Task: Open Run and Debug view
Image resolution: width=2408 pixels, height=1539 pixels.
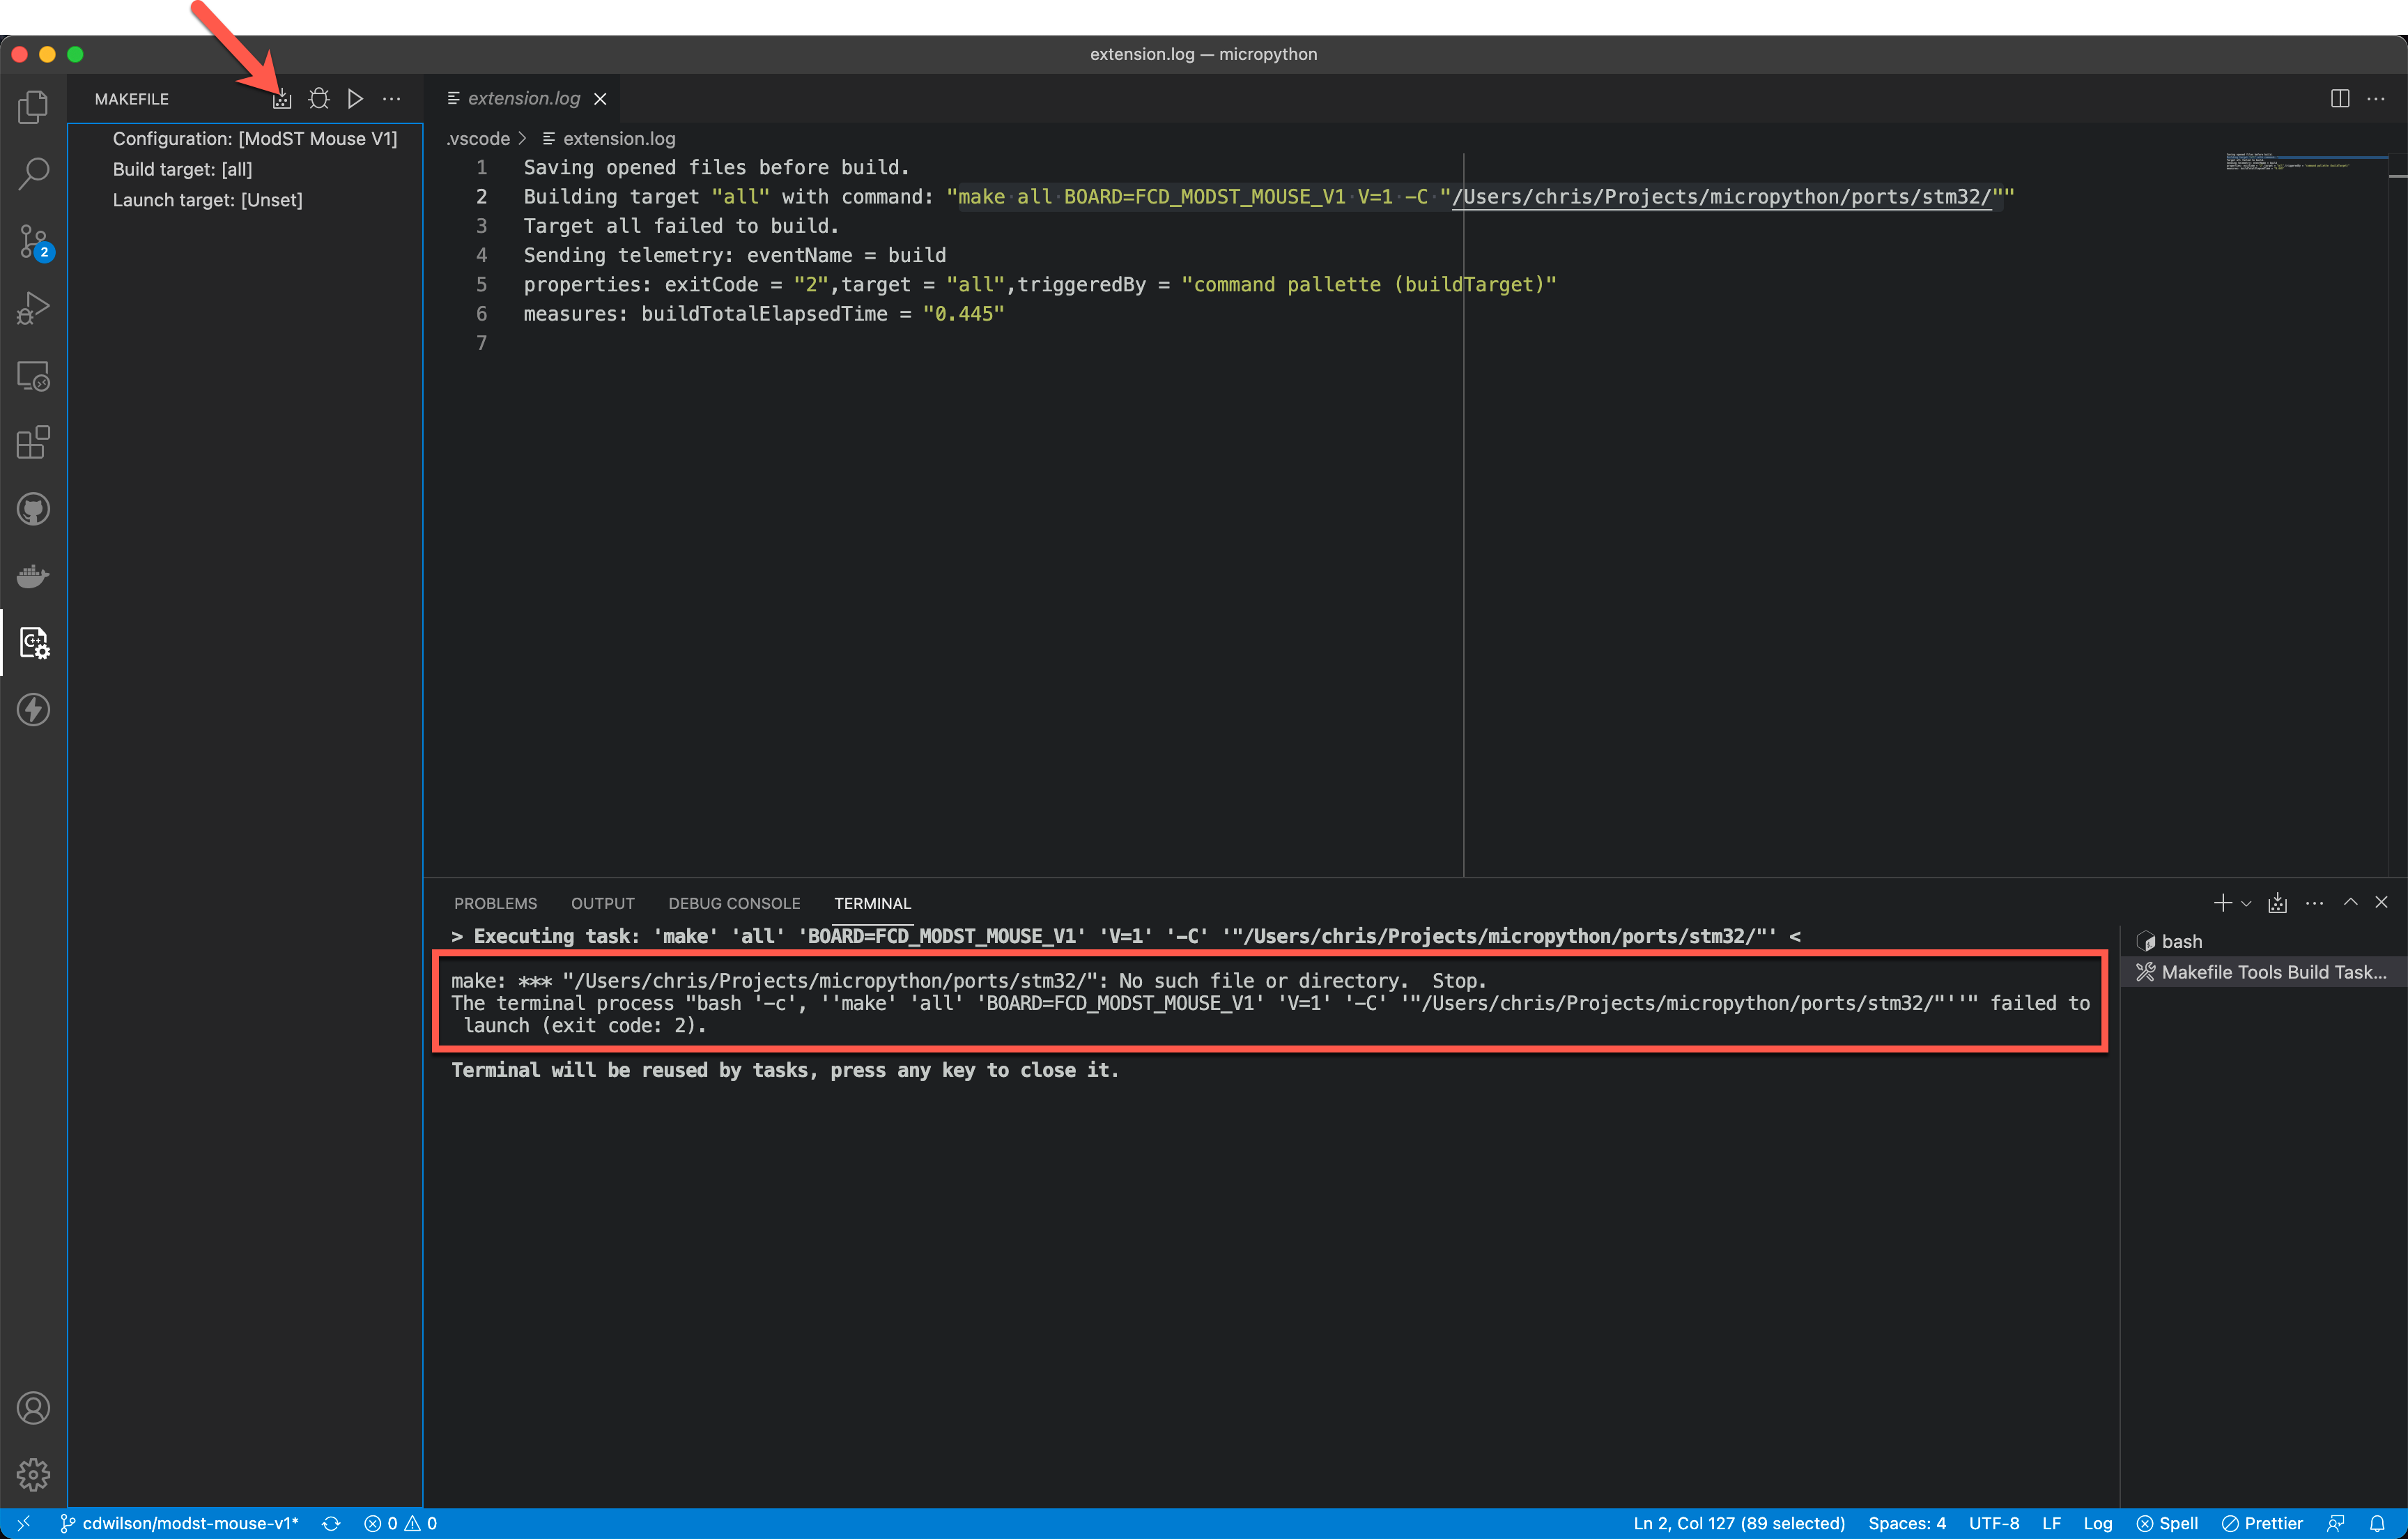Action: click(33, 308)
